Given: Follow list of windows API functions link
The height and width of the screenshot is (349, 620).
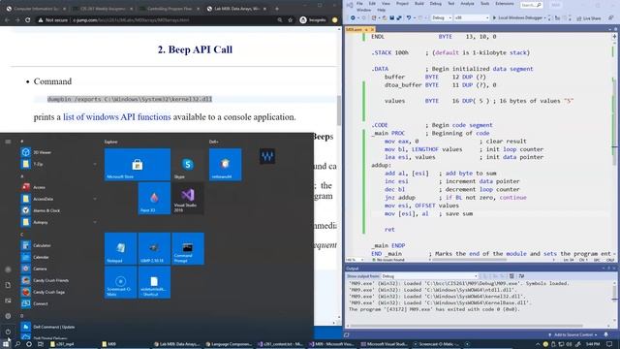Looking at the screenshot, I should click(117, 117).
